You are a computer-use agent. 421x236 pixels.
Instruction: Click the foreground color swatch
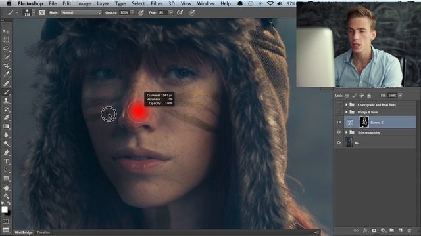click(5, 210)
